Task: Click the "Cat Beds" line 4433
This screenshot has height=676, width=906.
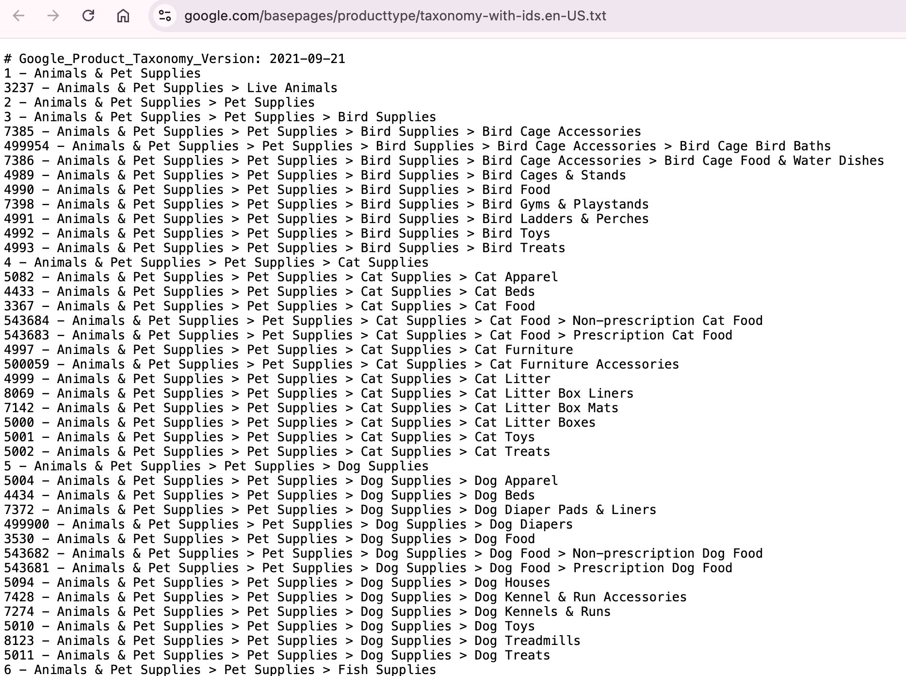Action: click(269, 291)
